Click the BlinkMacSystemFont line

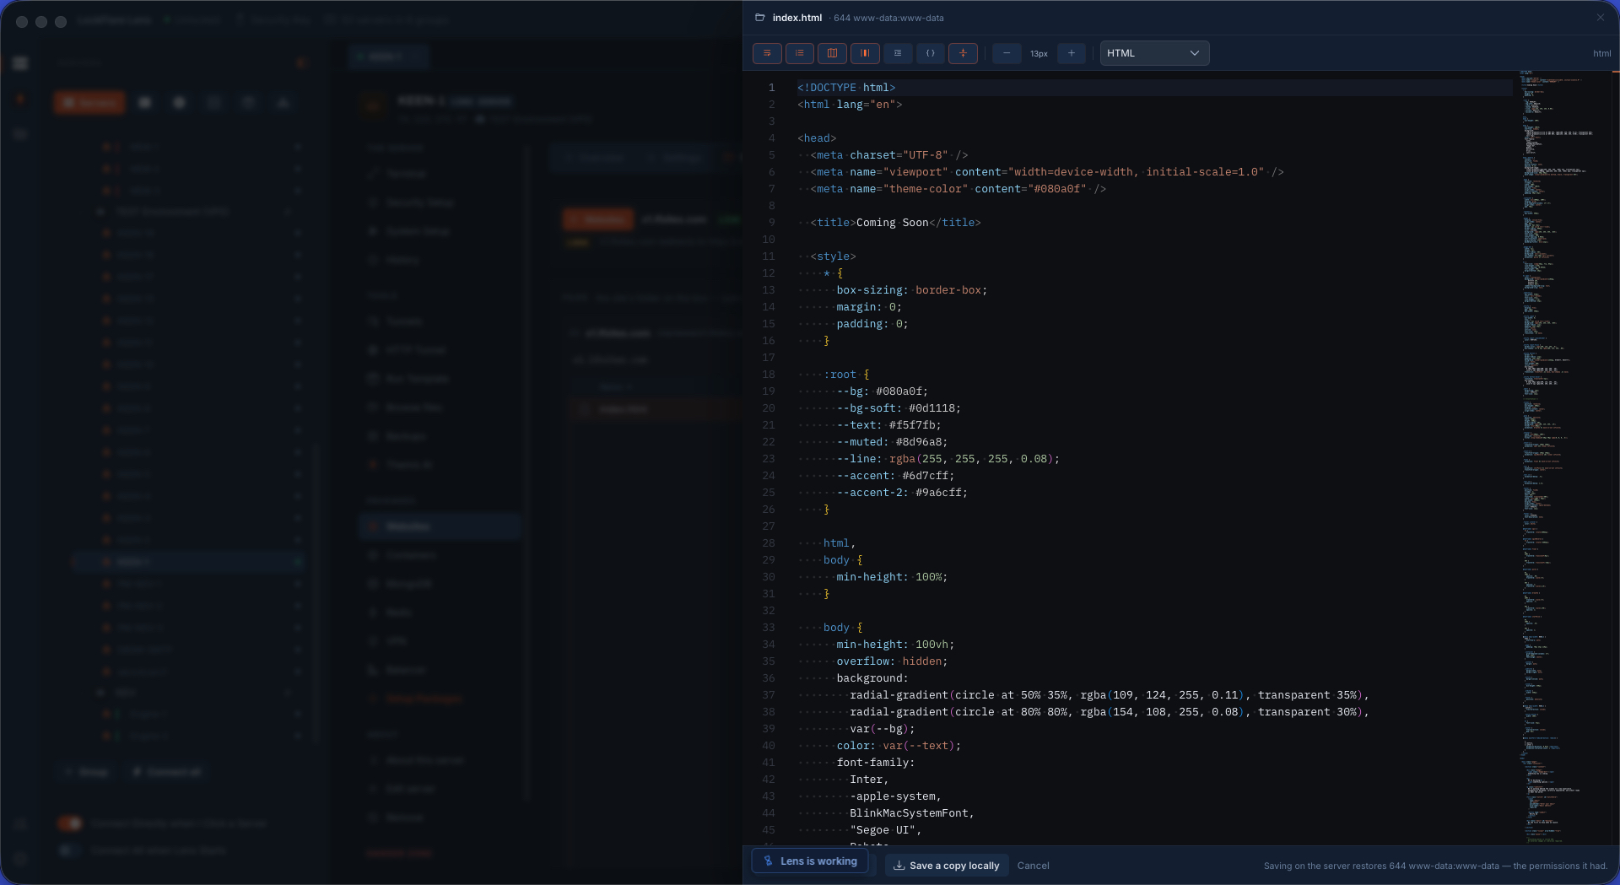[x=911, y=813]
